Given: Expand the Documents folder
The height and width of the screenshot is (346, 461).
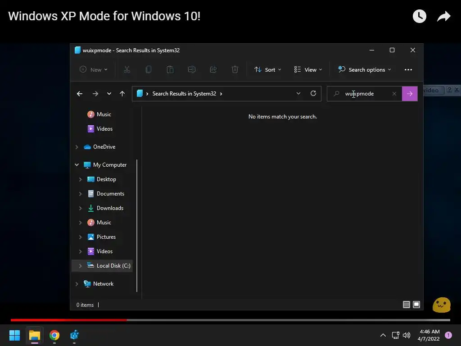Looking at the screenshot, I should (80, 194).
